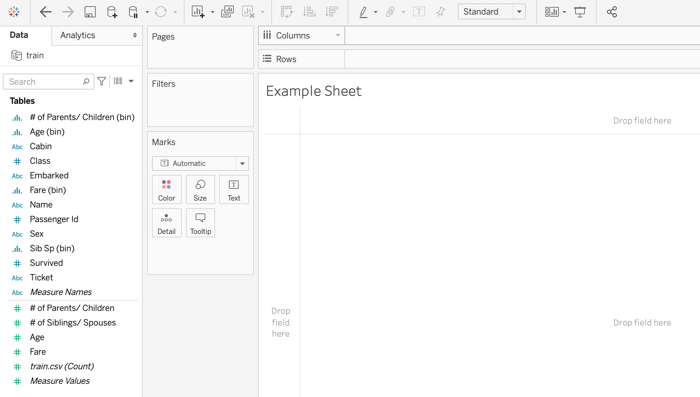The image size is (700, 397).
Task: Open the Text marks card
Action: [x=234, y=189]
